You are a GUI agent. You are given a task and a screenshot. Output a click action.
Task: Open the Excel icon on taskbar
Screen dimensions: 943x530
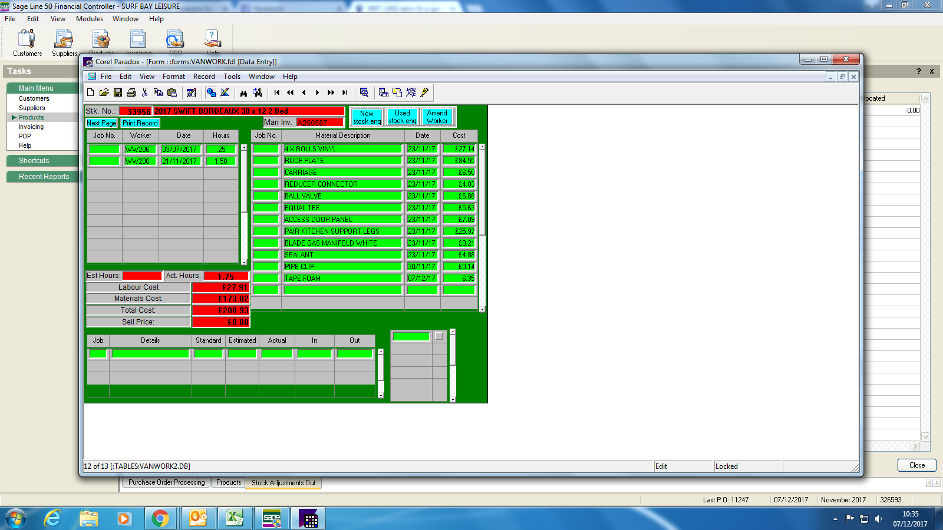point(235,518)
